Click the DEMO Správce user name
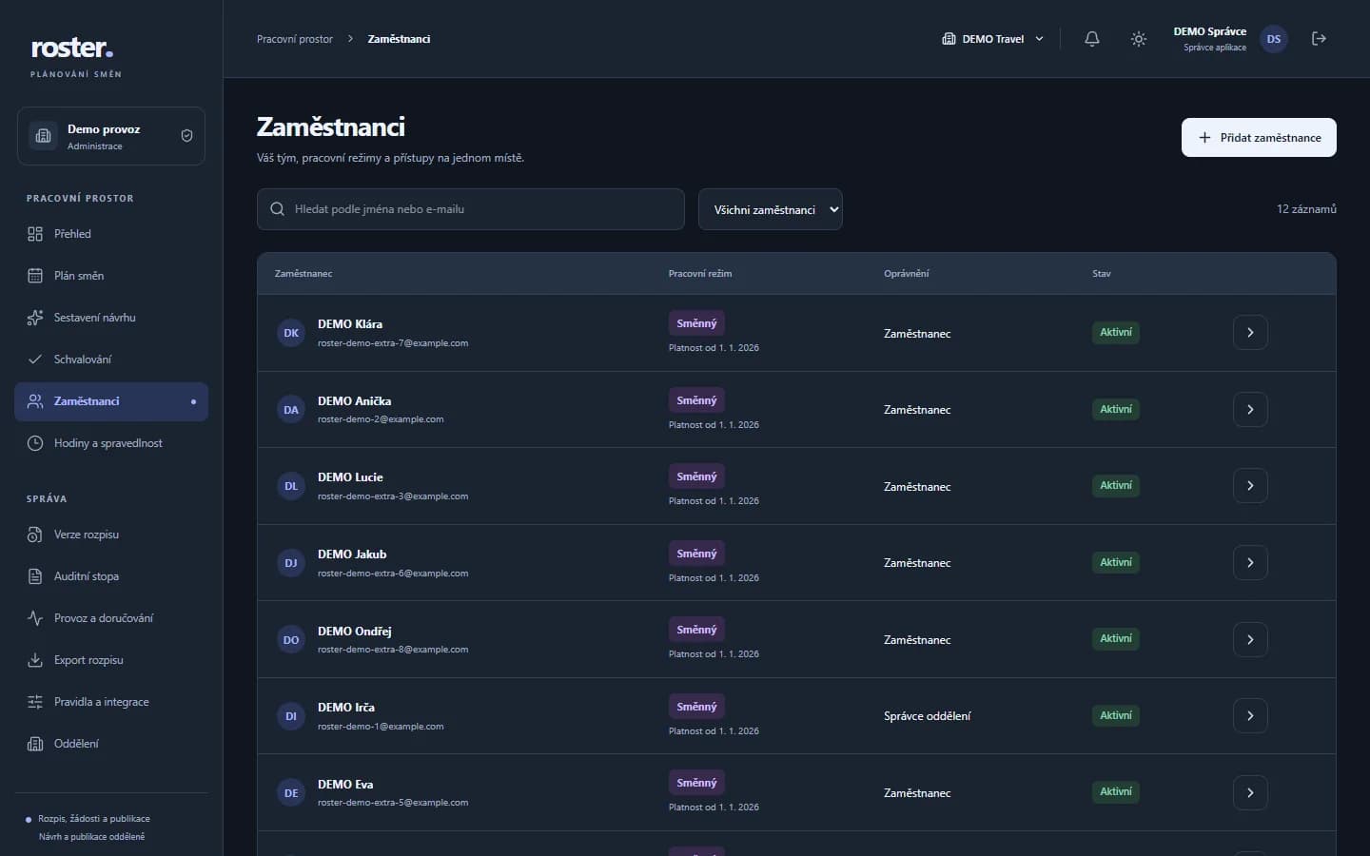 (x=1209, y=31)
